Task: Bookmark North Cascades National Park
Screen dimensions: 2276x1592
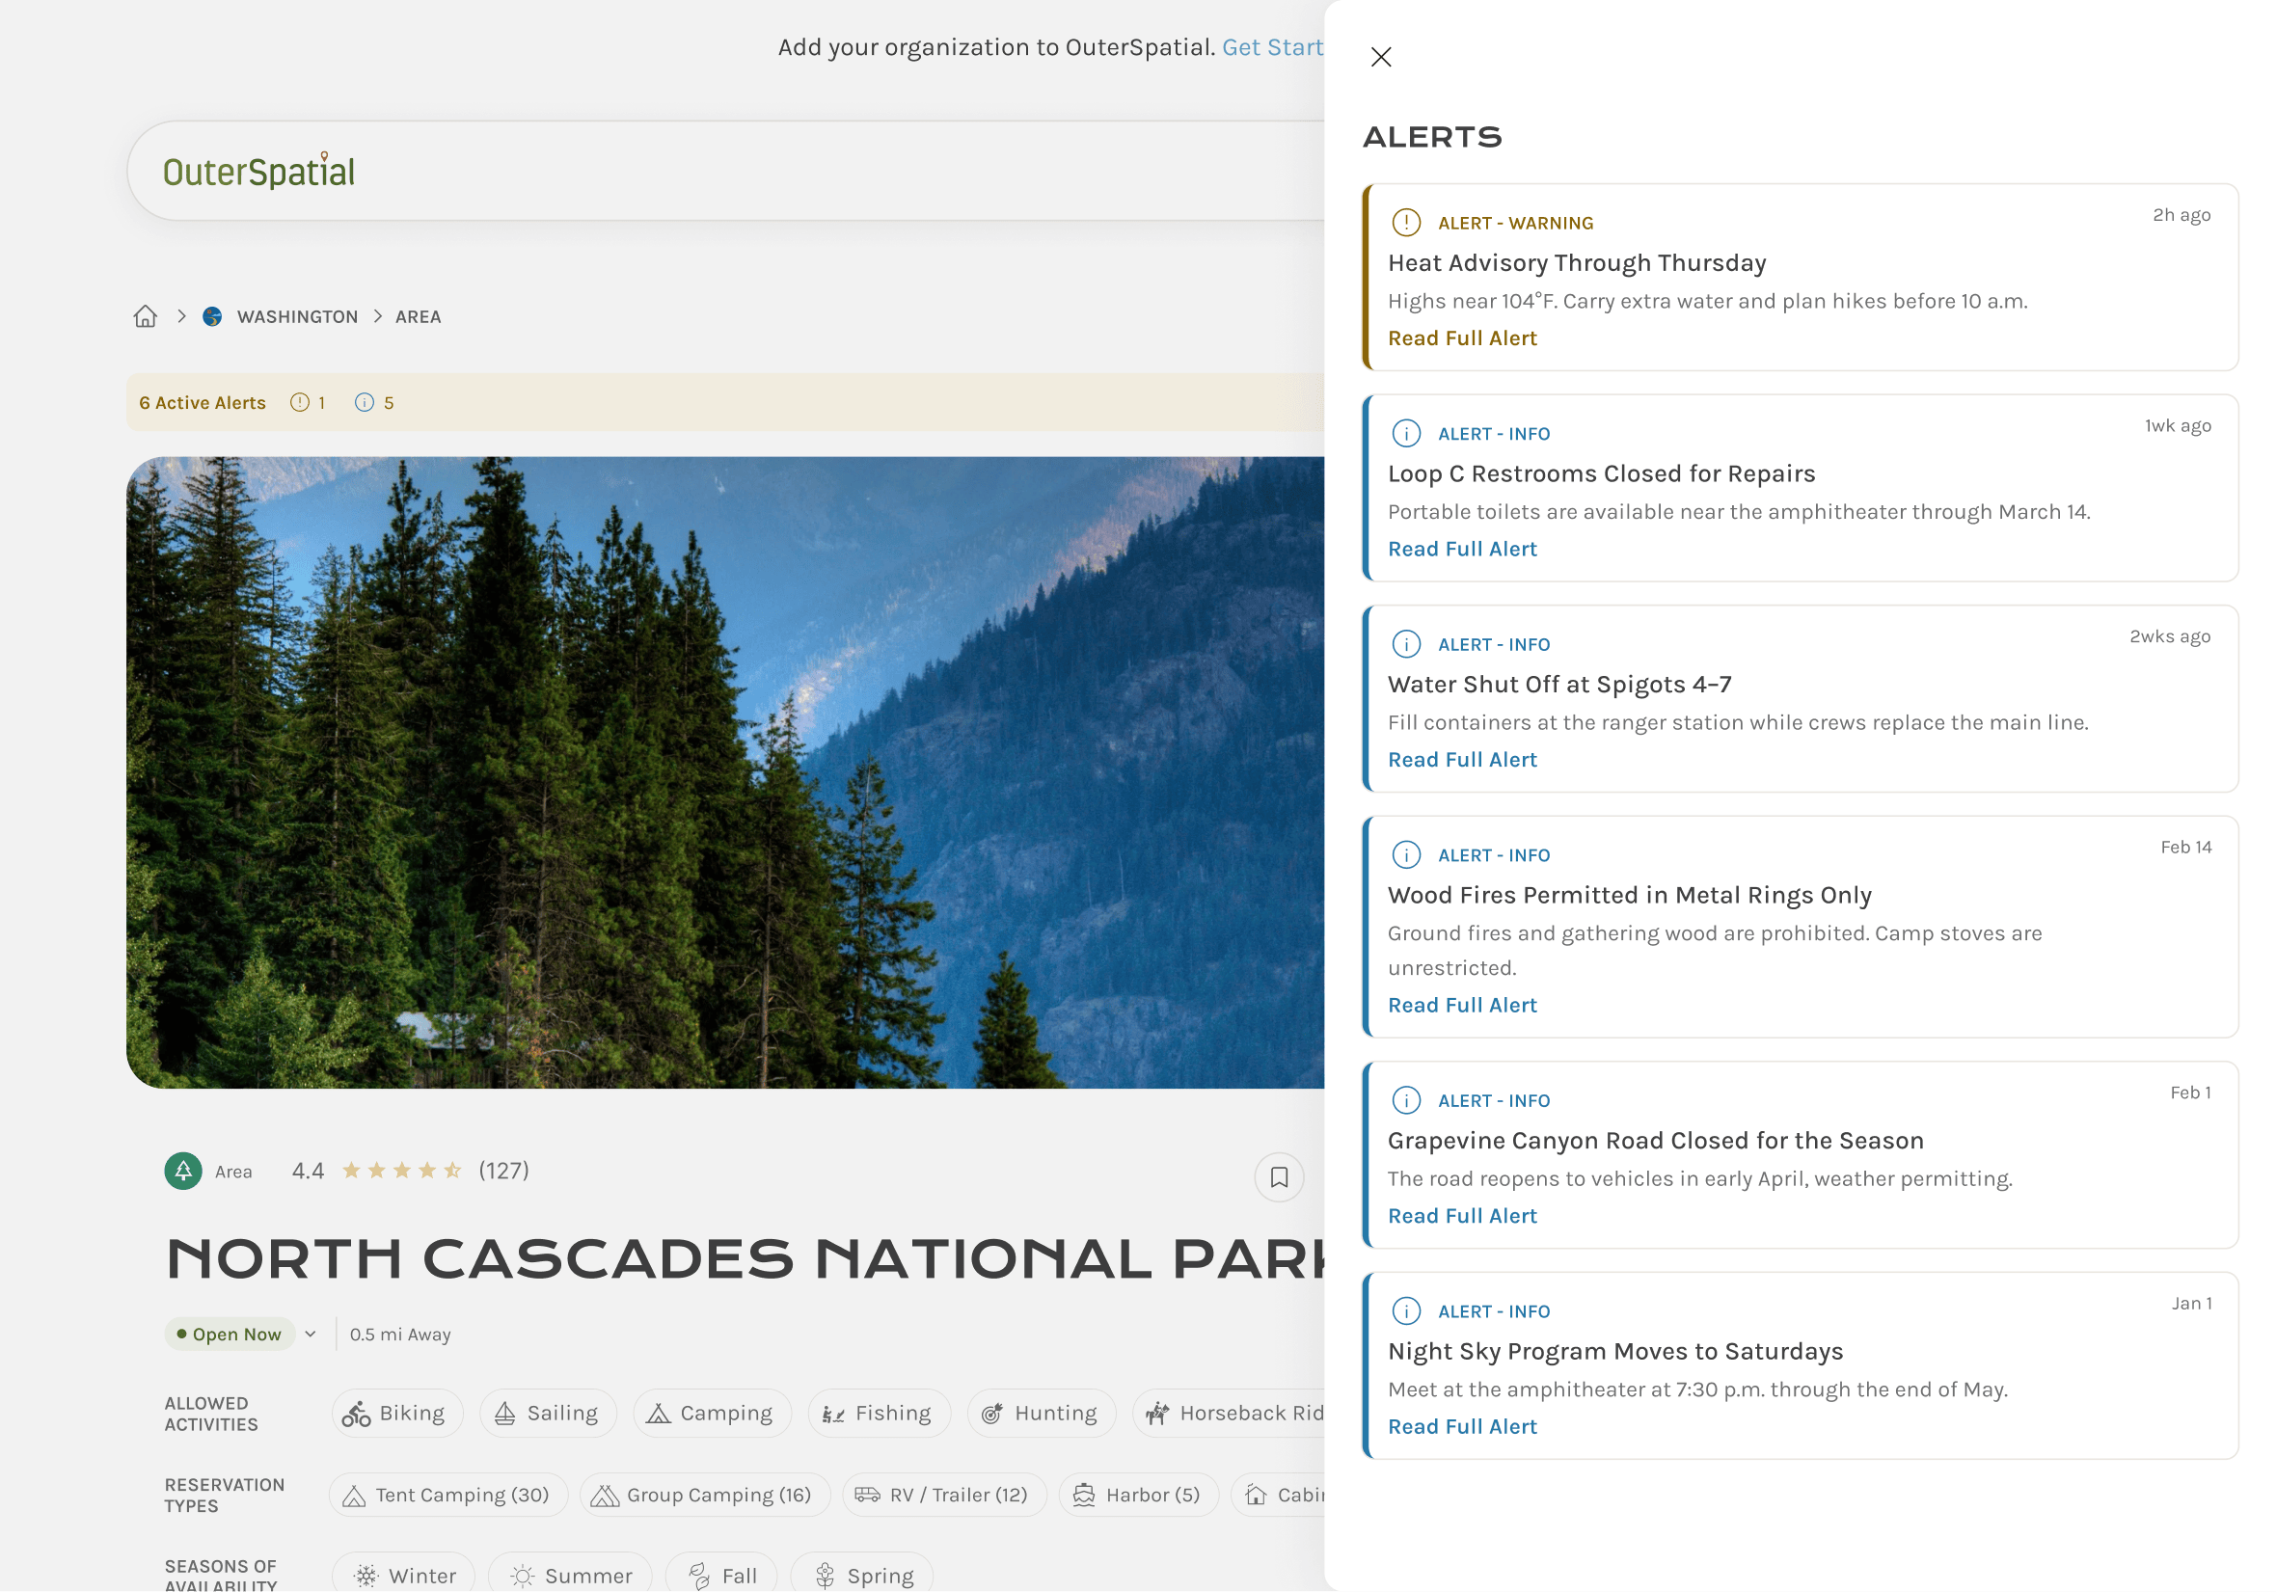Action: 1279,1176
